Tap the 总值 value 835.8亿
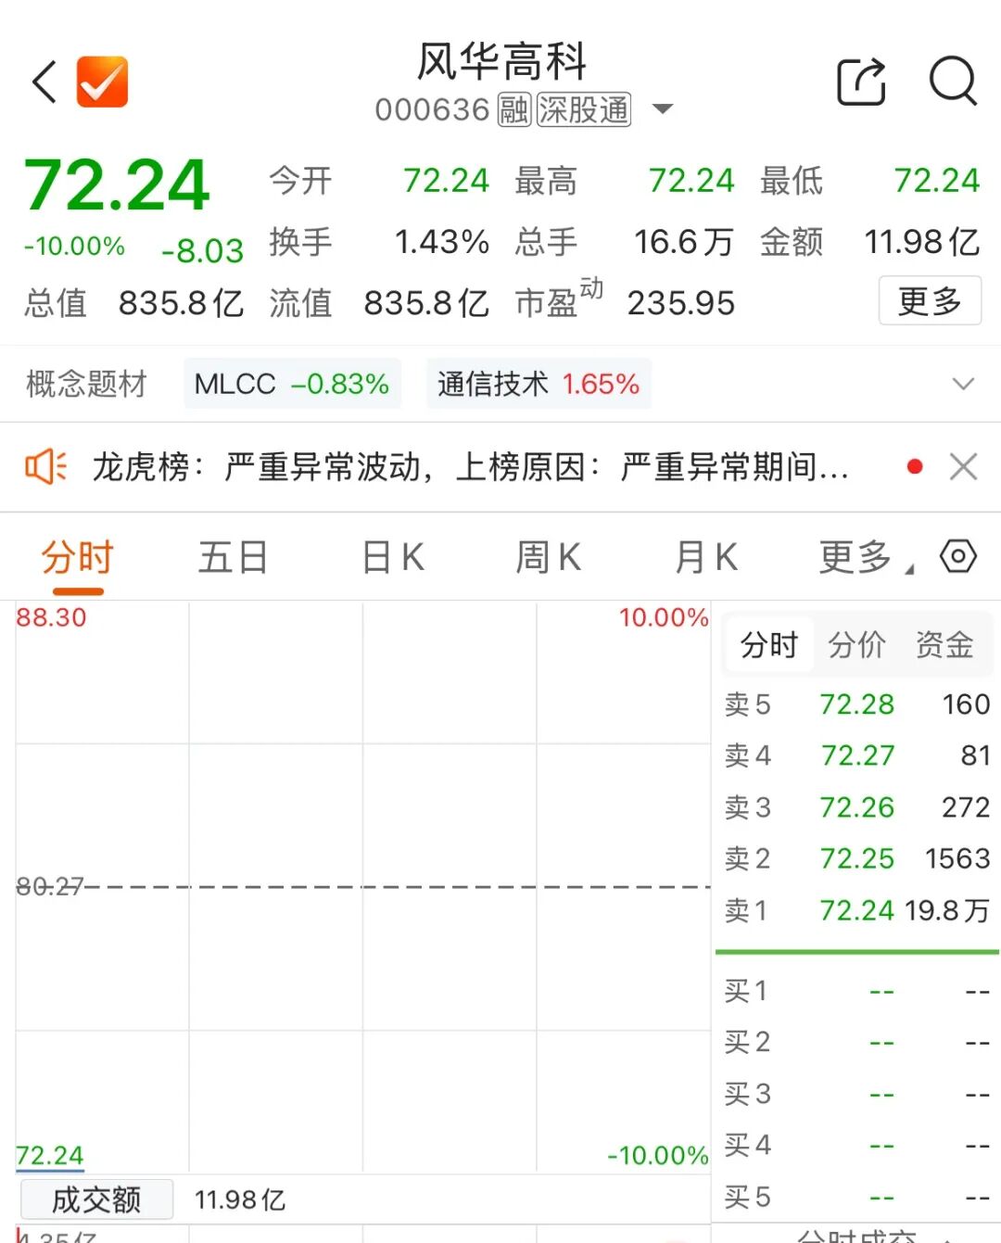 click(x=181, y=303)
